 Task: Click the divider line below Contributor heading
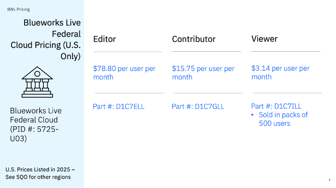coord(206,52)
